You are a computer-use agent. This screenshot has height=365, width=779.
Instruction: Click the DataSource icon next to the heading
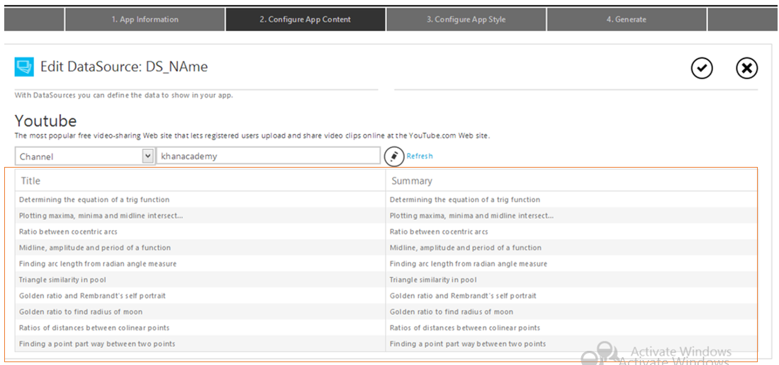[x=24, y=67]
